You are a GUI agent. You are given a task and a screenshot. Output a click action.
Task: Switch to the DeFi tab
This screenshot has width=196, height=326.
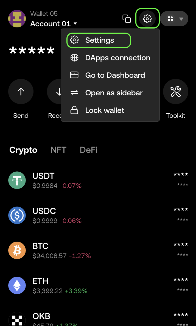pyautogui.click(x=88, y=150)
